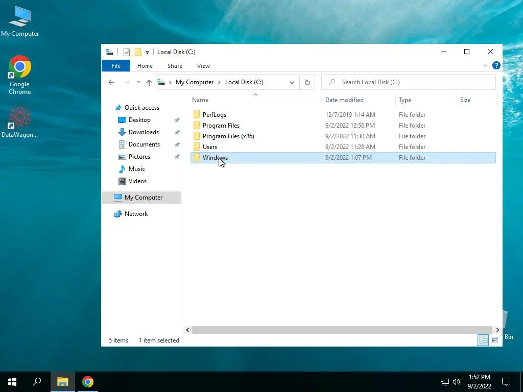Select My Computer in the navigation pane
The height and width of the screenshot is (392, 523).
pyautogui.click(x=141, y=198)
